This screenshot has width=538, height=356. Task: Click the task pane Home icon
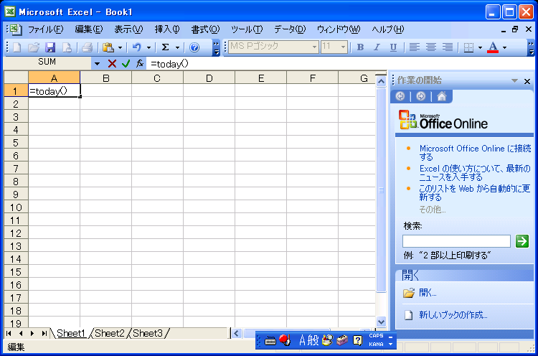coord(442,96)
